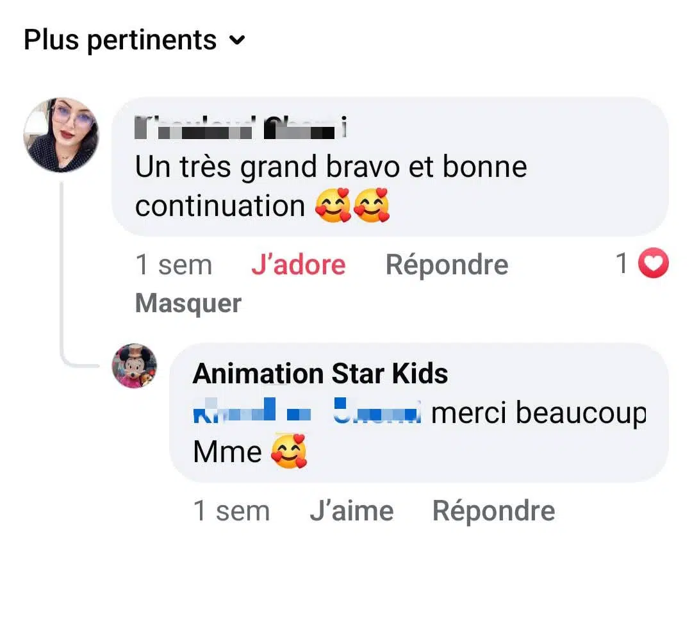Toggle the J'adore reaction on first comment
Screen dimensions: 692x630
click(x=298, y=265)
